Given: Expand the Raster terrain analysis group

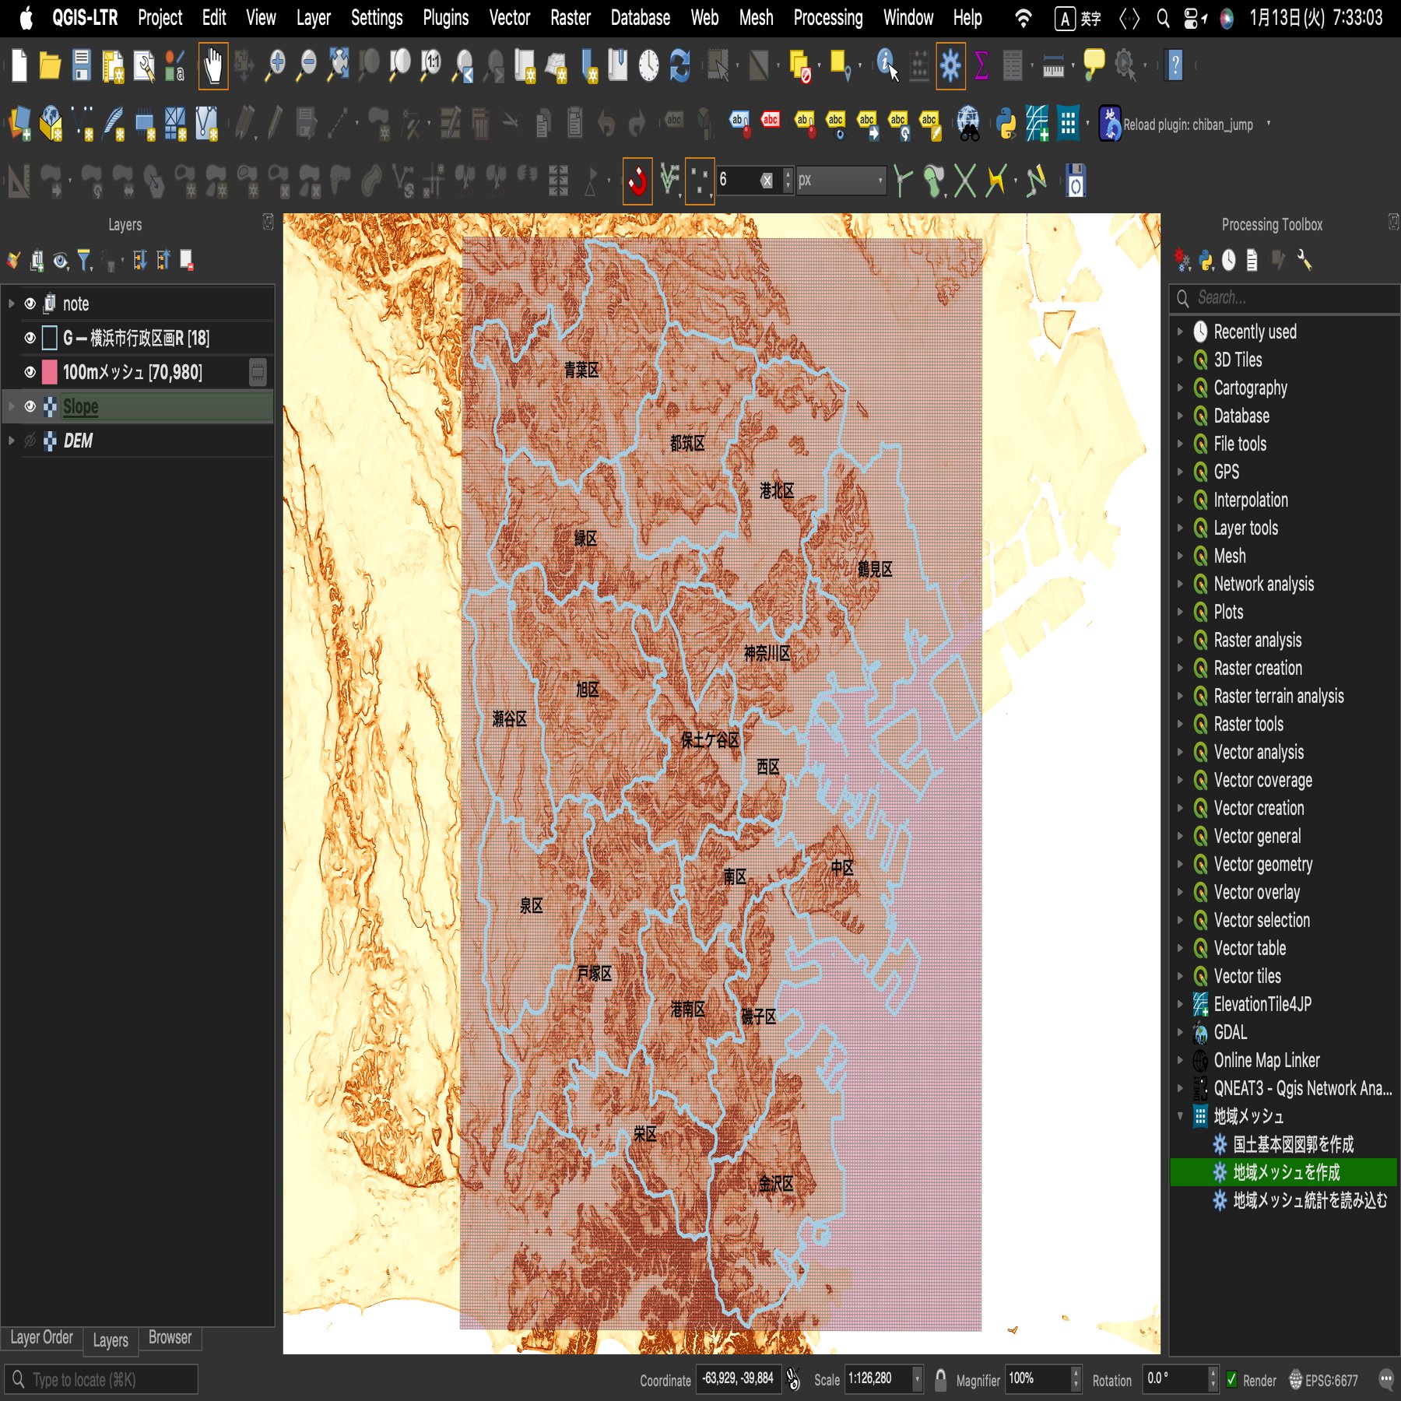Looking at the screenshot, I should 1180,696.
